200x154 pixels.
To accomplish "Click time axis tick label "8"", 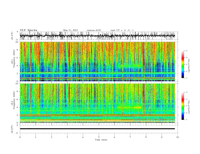I will [x=146, y=137].
